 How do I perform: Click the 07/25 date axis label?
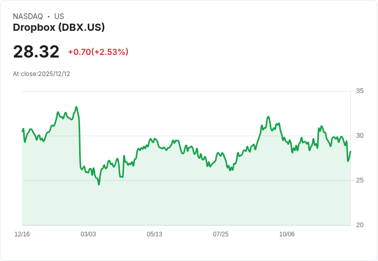[220, 234]
